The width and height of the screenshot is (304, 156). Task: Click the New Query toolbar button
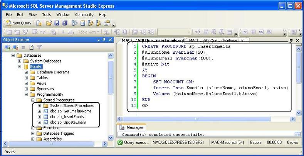coord(18,23)
